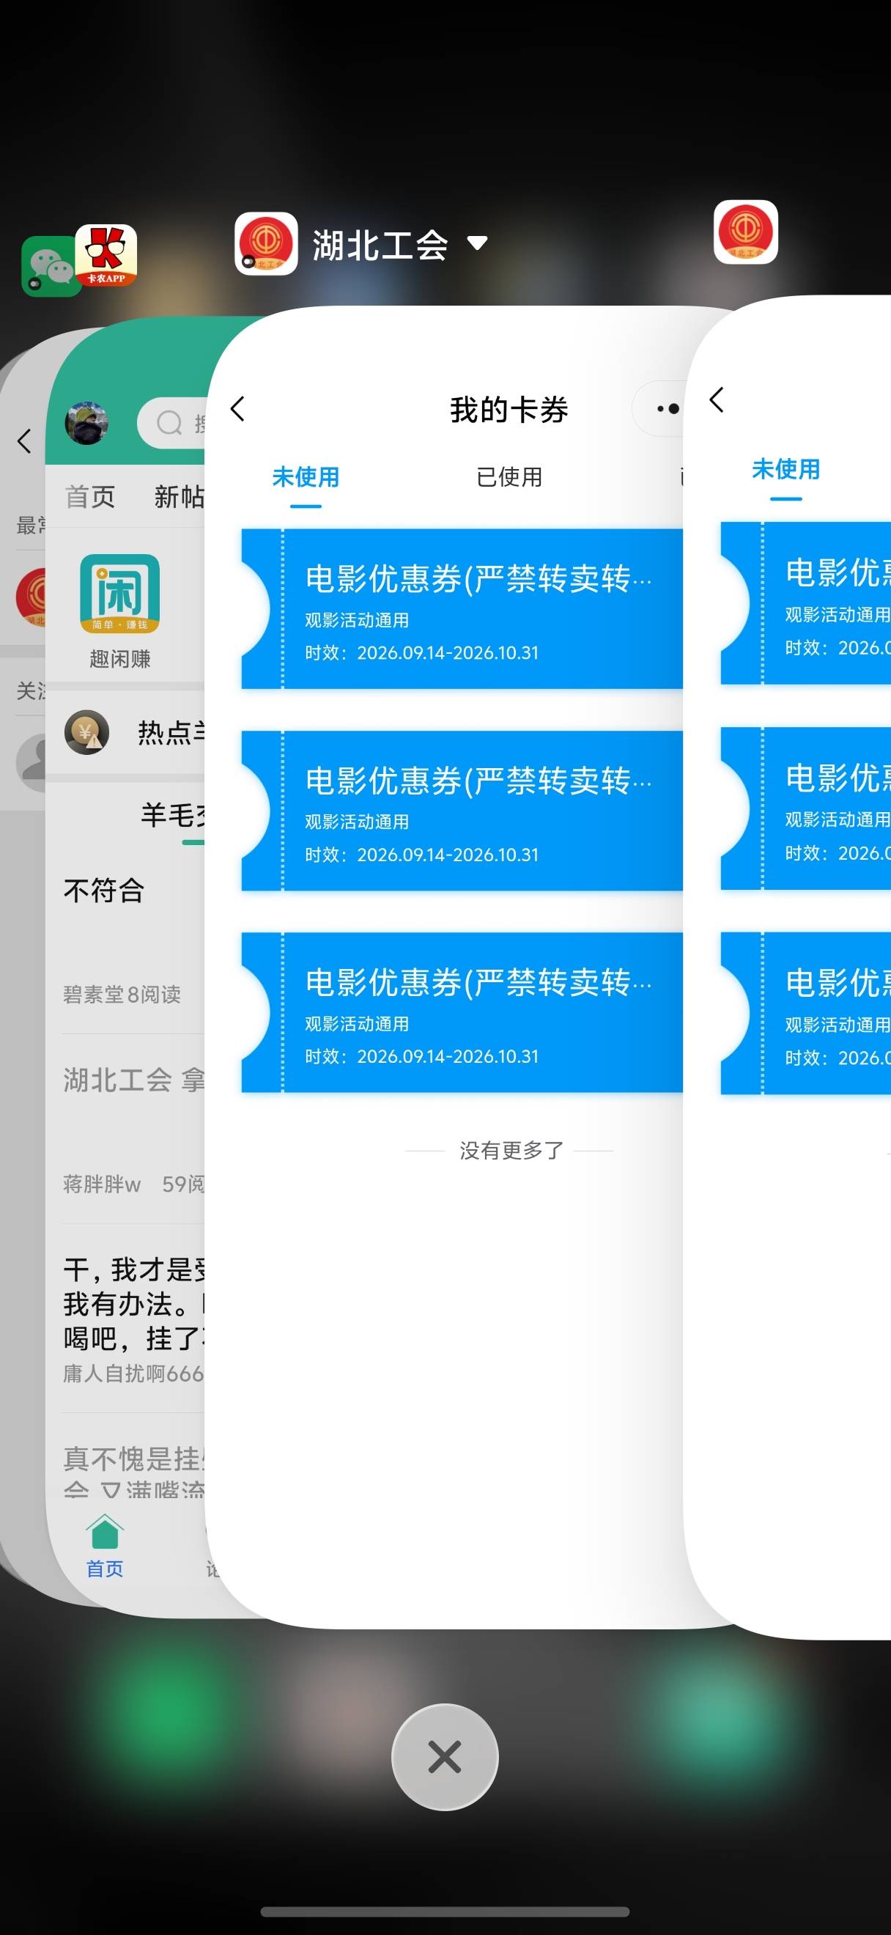This screenshot has width=891, height=1935.
Task: Select the 未使用 tab in 我的卡券
Action: click(x=306, y=476)
